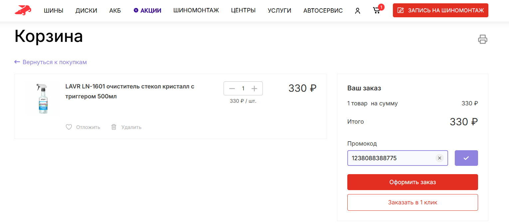509x224 pixels.
Task: Open the site logo home link
Action: pos(23,10)
